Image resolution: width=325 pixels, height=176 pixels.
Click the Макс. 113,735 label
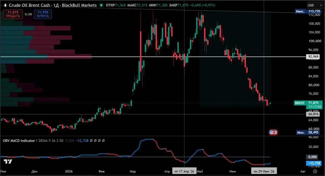(308, 11)
